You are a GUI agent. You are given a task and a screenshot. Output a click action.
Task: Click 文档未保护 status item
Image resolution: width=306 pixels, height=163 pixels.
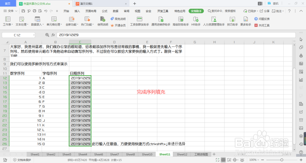pos(22,160)
